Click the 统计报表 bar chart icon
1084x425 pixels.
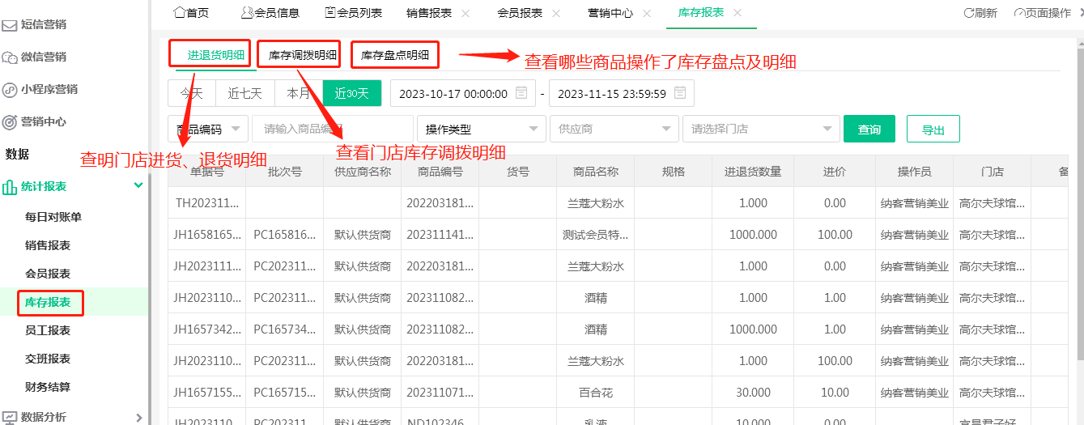[10, 187]
